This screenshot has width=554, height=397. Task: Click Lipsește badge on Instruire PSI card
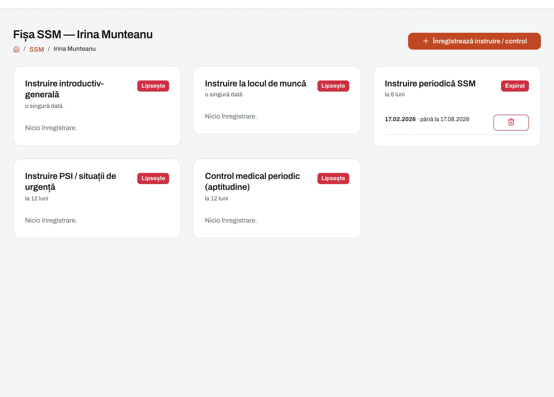(x=153, y=178)
